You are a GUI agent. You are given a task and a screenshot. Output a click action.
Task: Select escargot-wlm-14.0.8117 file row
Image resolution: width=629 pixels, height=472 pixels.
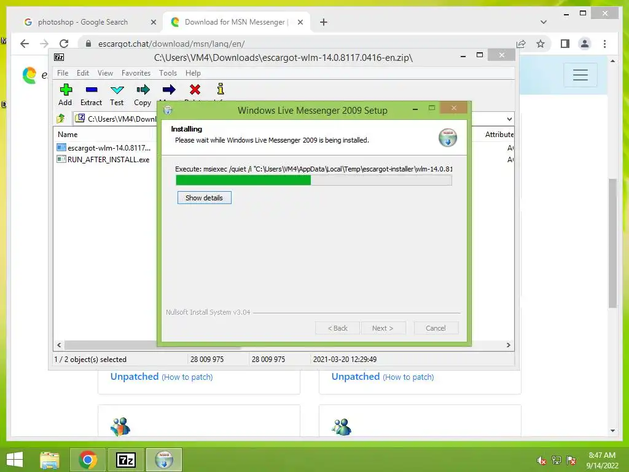(104, 147)
